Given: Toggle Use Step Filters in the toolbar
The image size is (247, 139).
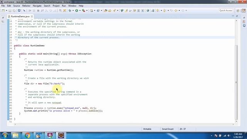Looking at the screenshot, I should point(64,10).
